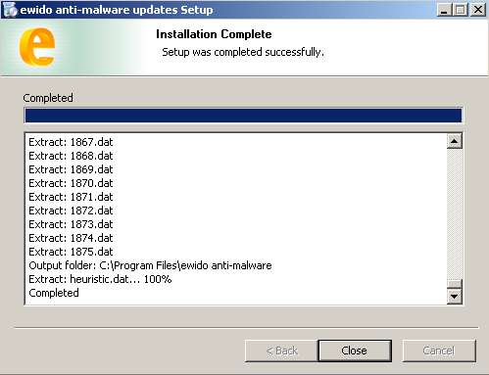Select the 'Extract: 1871.dat' log line

(71, 197)
